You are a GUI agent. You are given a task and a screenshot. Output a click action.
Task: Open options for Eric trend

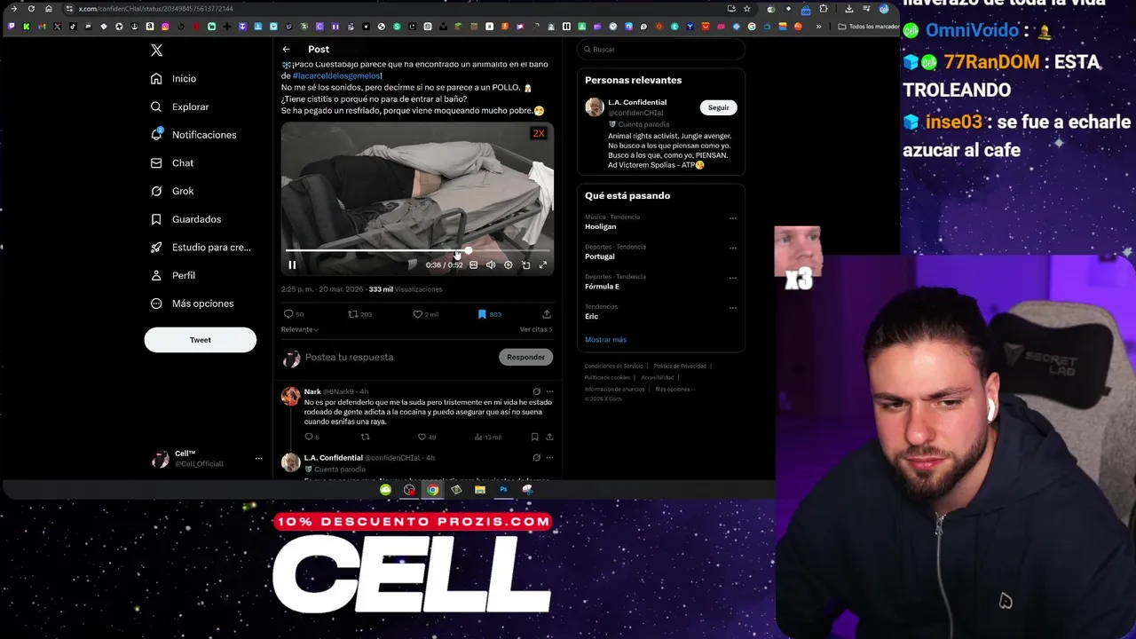pos(732,308)
